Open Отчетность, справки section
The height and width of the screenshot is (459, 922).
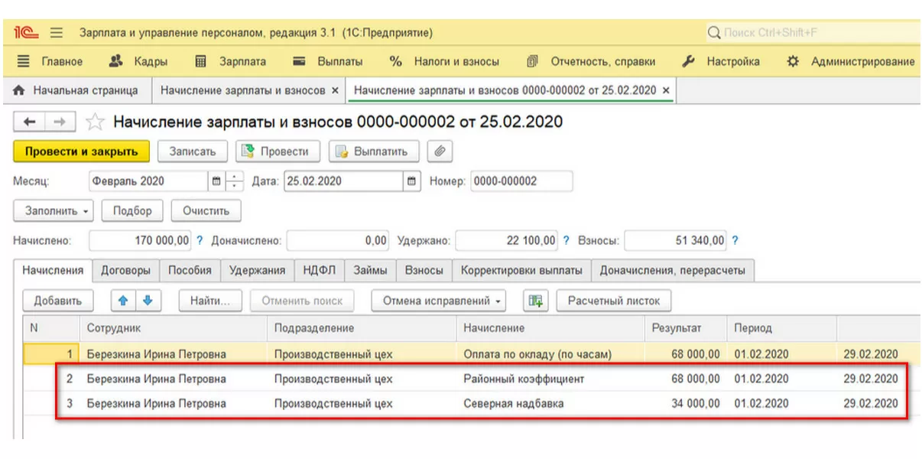coord(591,61)
